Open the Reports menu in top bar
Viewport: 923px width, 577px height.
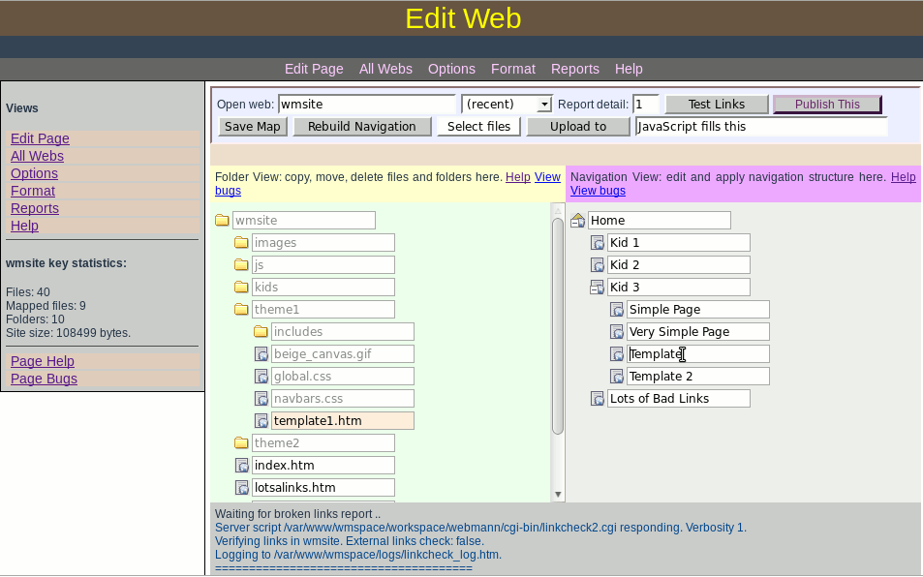(x=574, y=69)
